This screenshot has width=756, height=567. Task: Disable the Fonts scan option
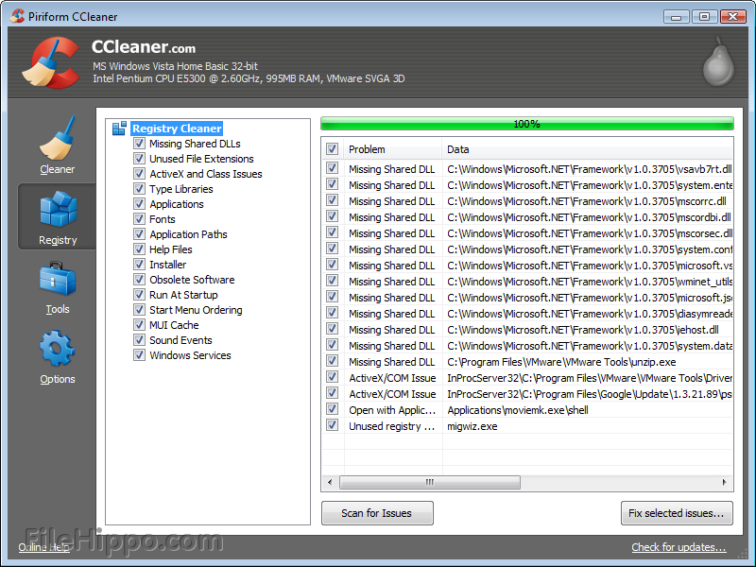pos(139,219)
